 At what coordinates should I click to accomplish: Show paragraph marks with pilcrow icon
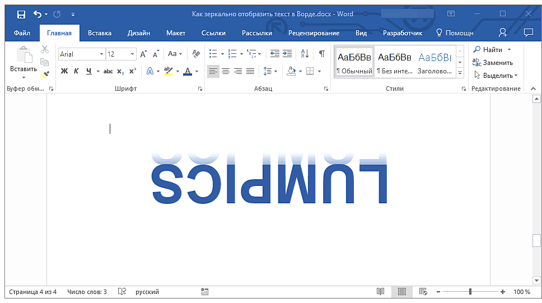point(321,54)
